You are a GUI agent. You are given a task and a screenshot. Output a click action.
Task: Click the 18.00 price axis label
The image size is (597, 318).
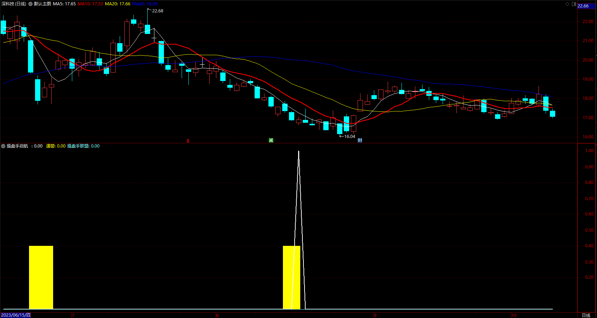coord(588,98)
